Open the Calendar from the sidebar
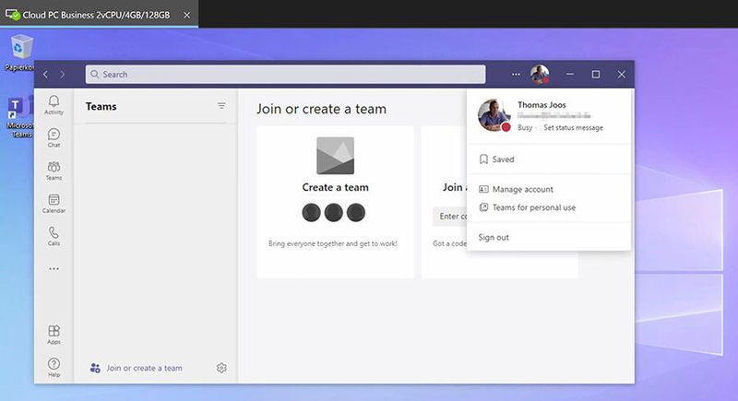Screen dimensions: 738x401 click(x=54, y=204)
